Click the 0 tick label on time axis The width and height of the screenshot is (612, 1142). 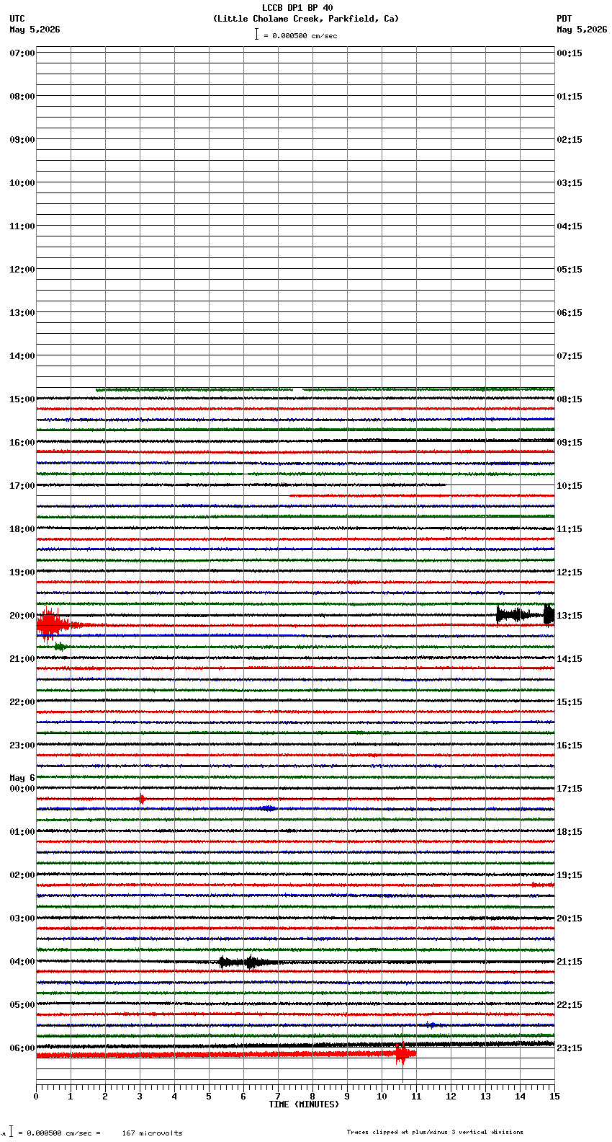click(x=36, y=1097)
